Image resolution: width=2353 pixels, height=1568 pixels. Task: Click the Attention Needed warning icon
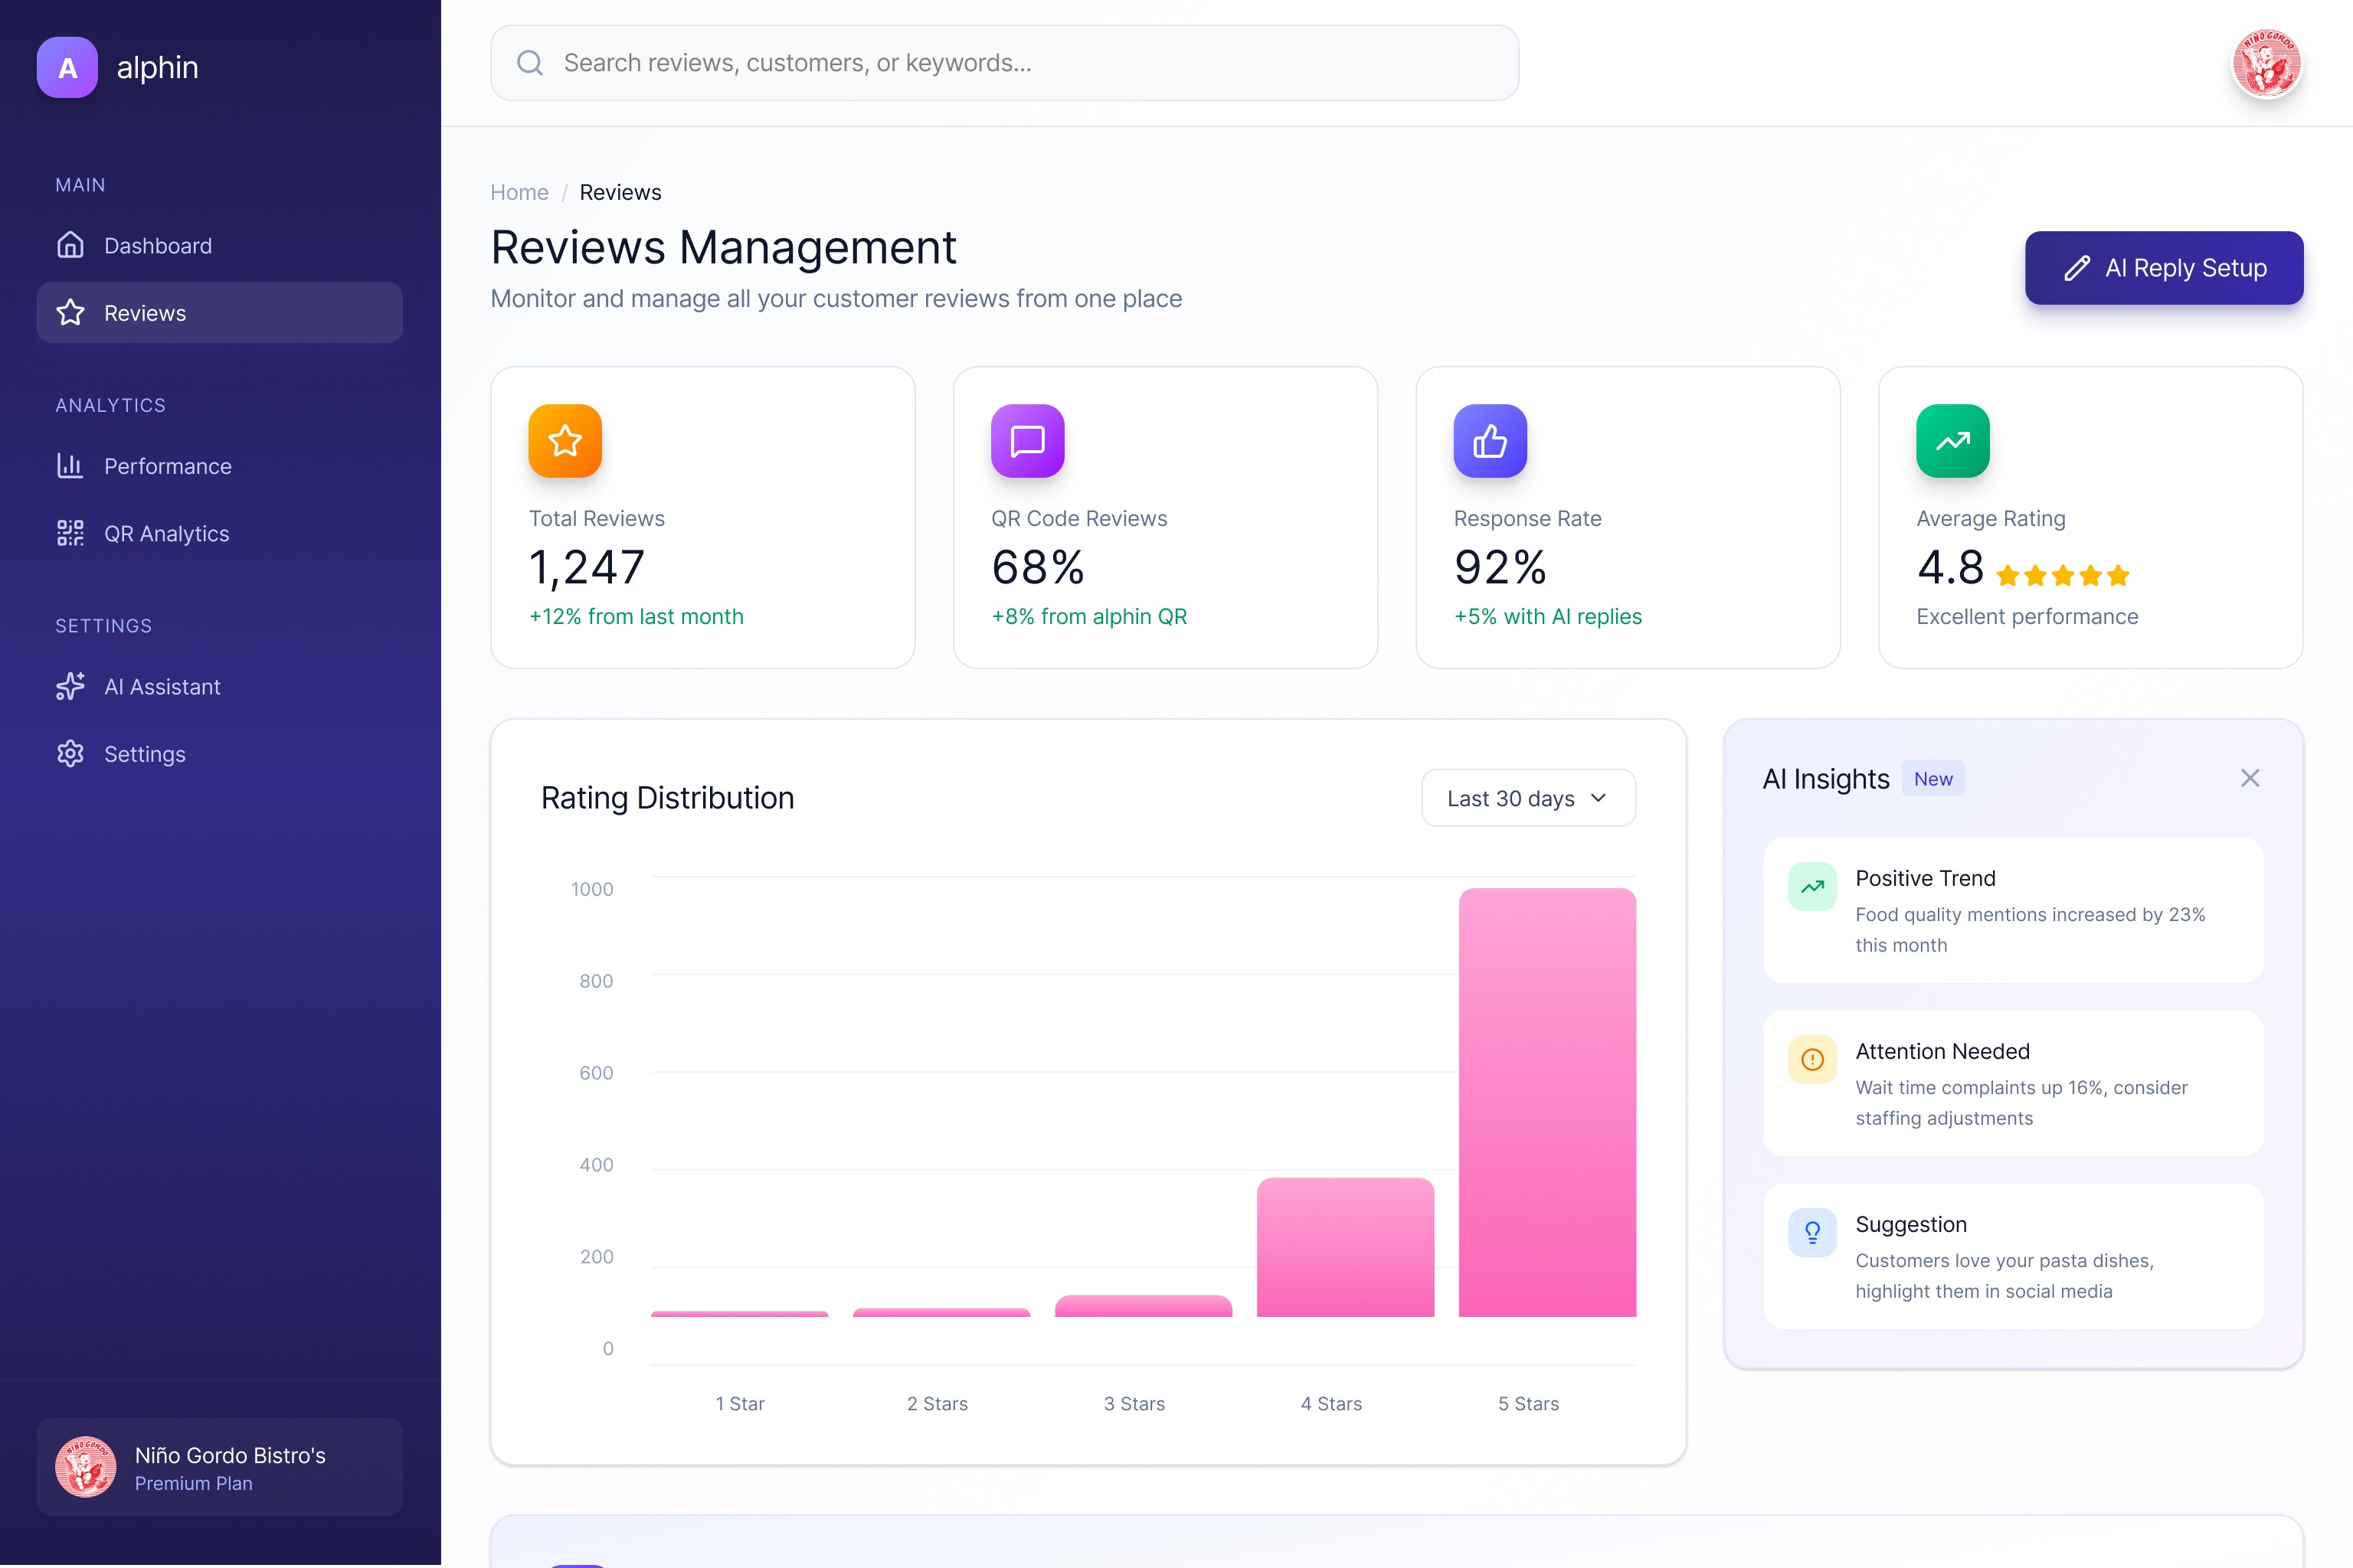pos(1811,1059)
